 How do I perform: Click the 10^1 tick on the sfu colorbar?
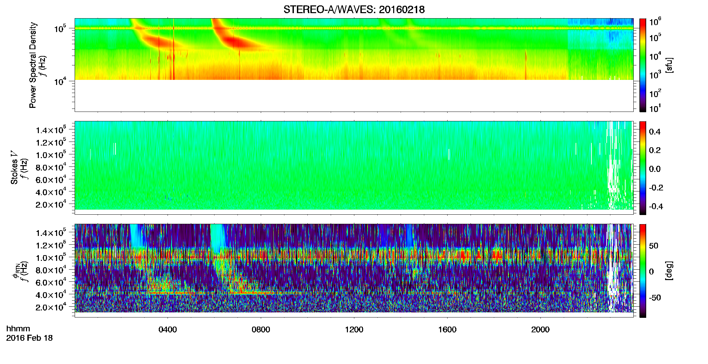point(655,108)
